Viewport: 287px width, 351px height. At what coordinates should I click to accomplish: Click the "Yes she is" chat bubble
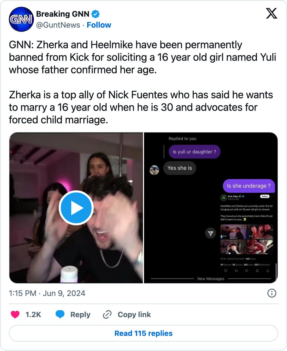(x=180, y=168)
